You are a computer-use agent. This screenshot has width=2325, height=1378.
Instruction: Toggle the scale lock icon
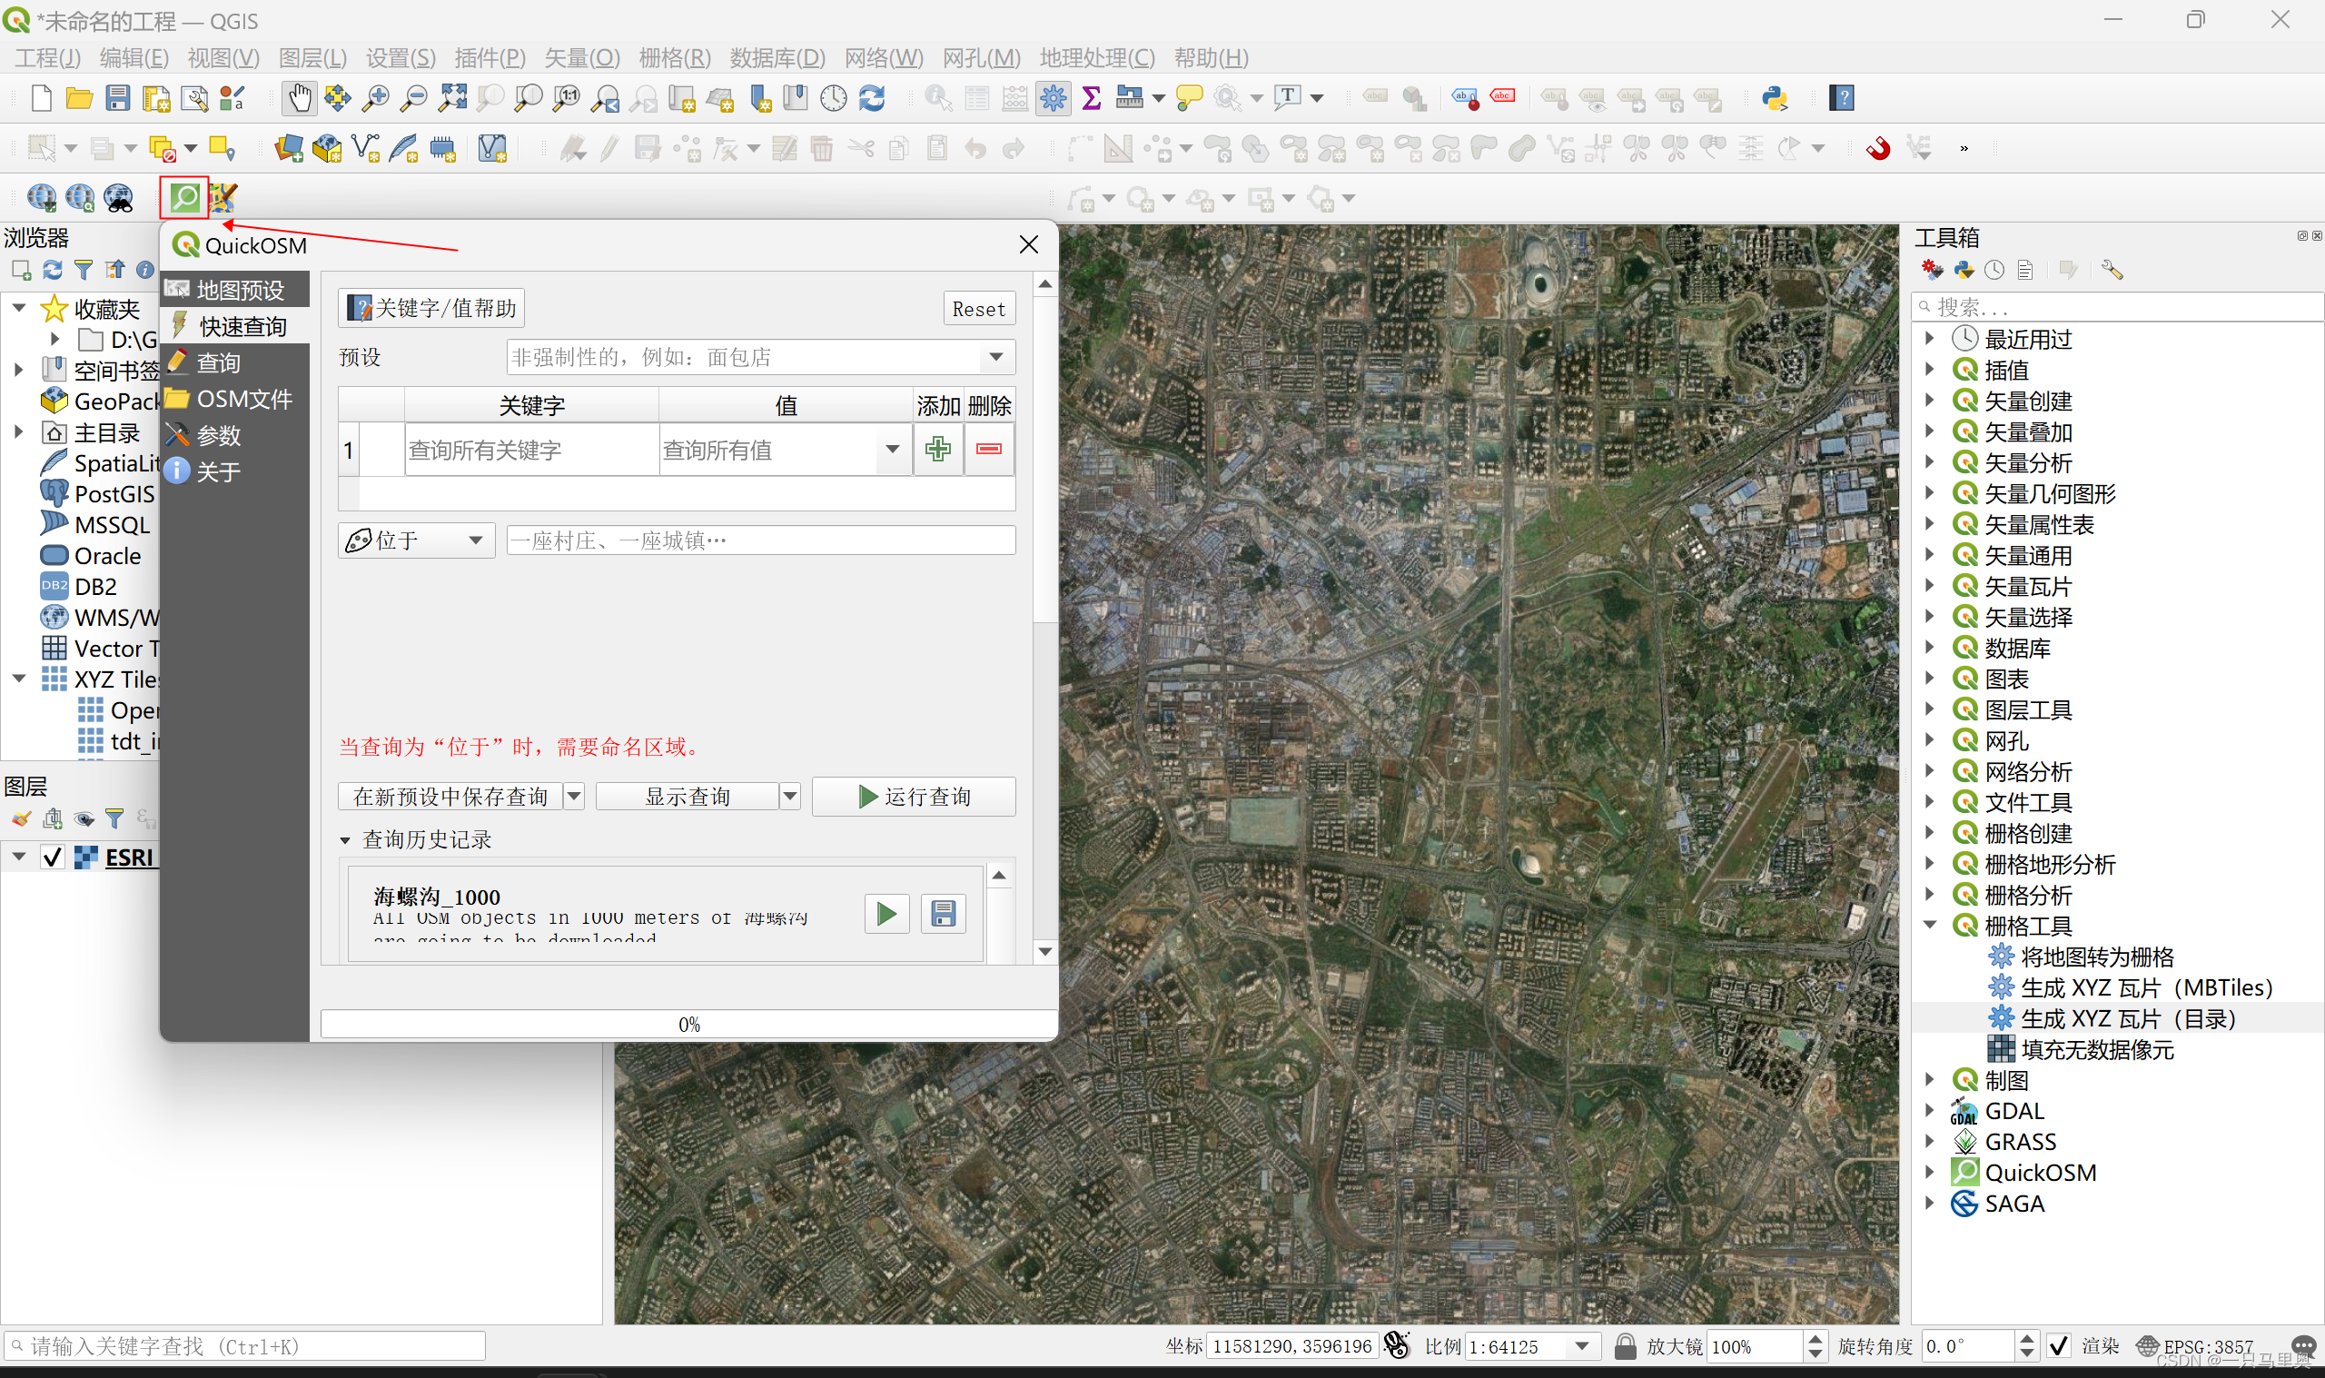pos(1624,1345)
